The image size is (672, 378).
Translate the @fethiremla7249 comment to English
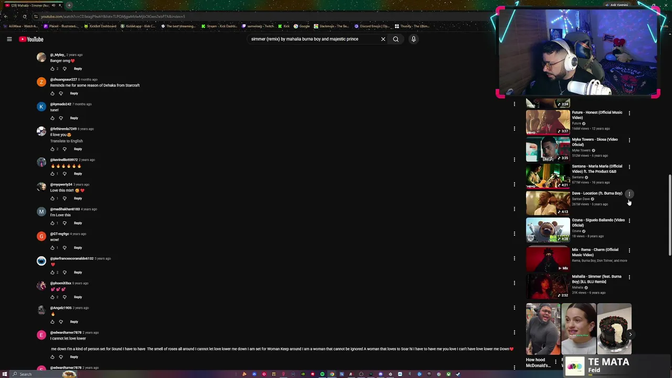pyautogui.click(x=66, y=141)
